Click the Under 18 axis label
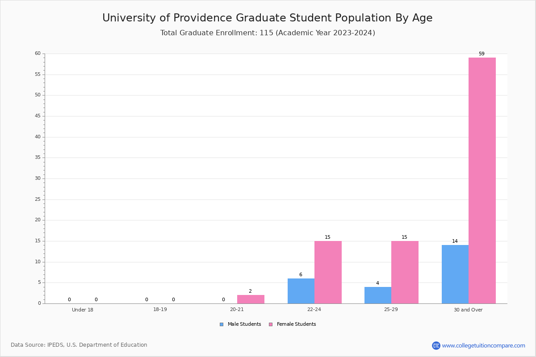The image size is (536, 357). pos(83,310)
